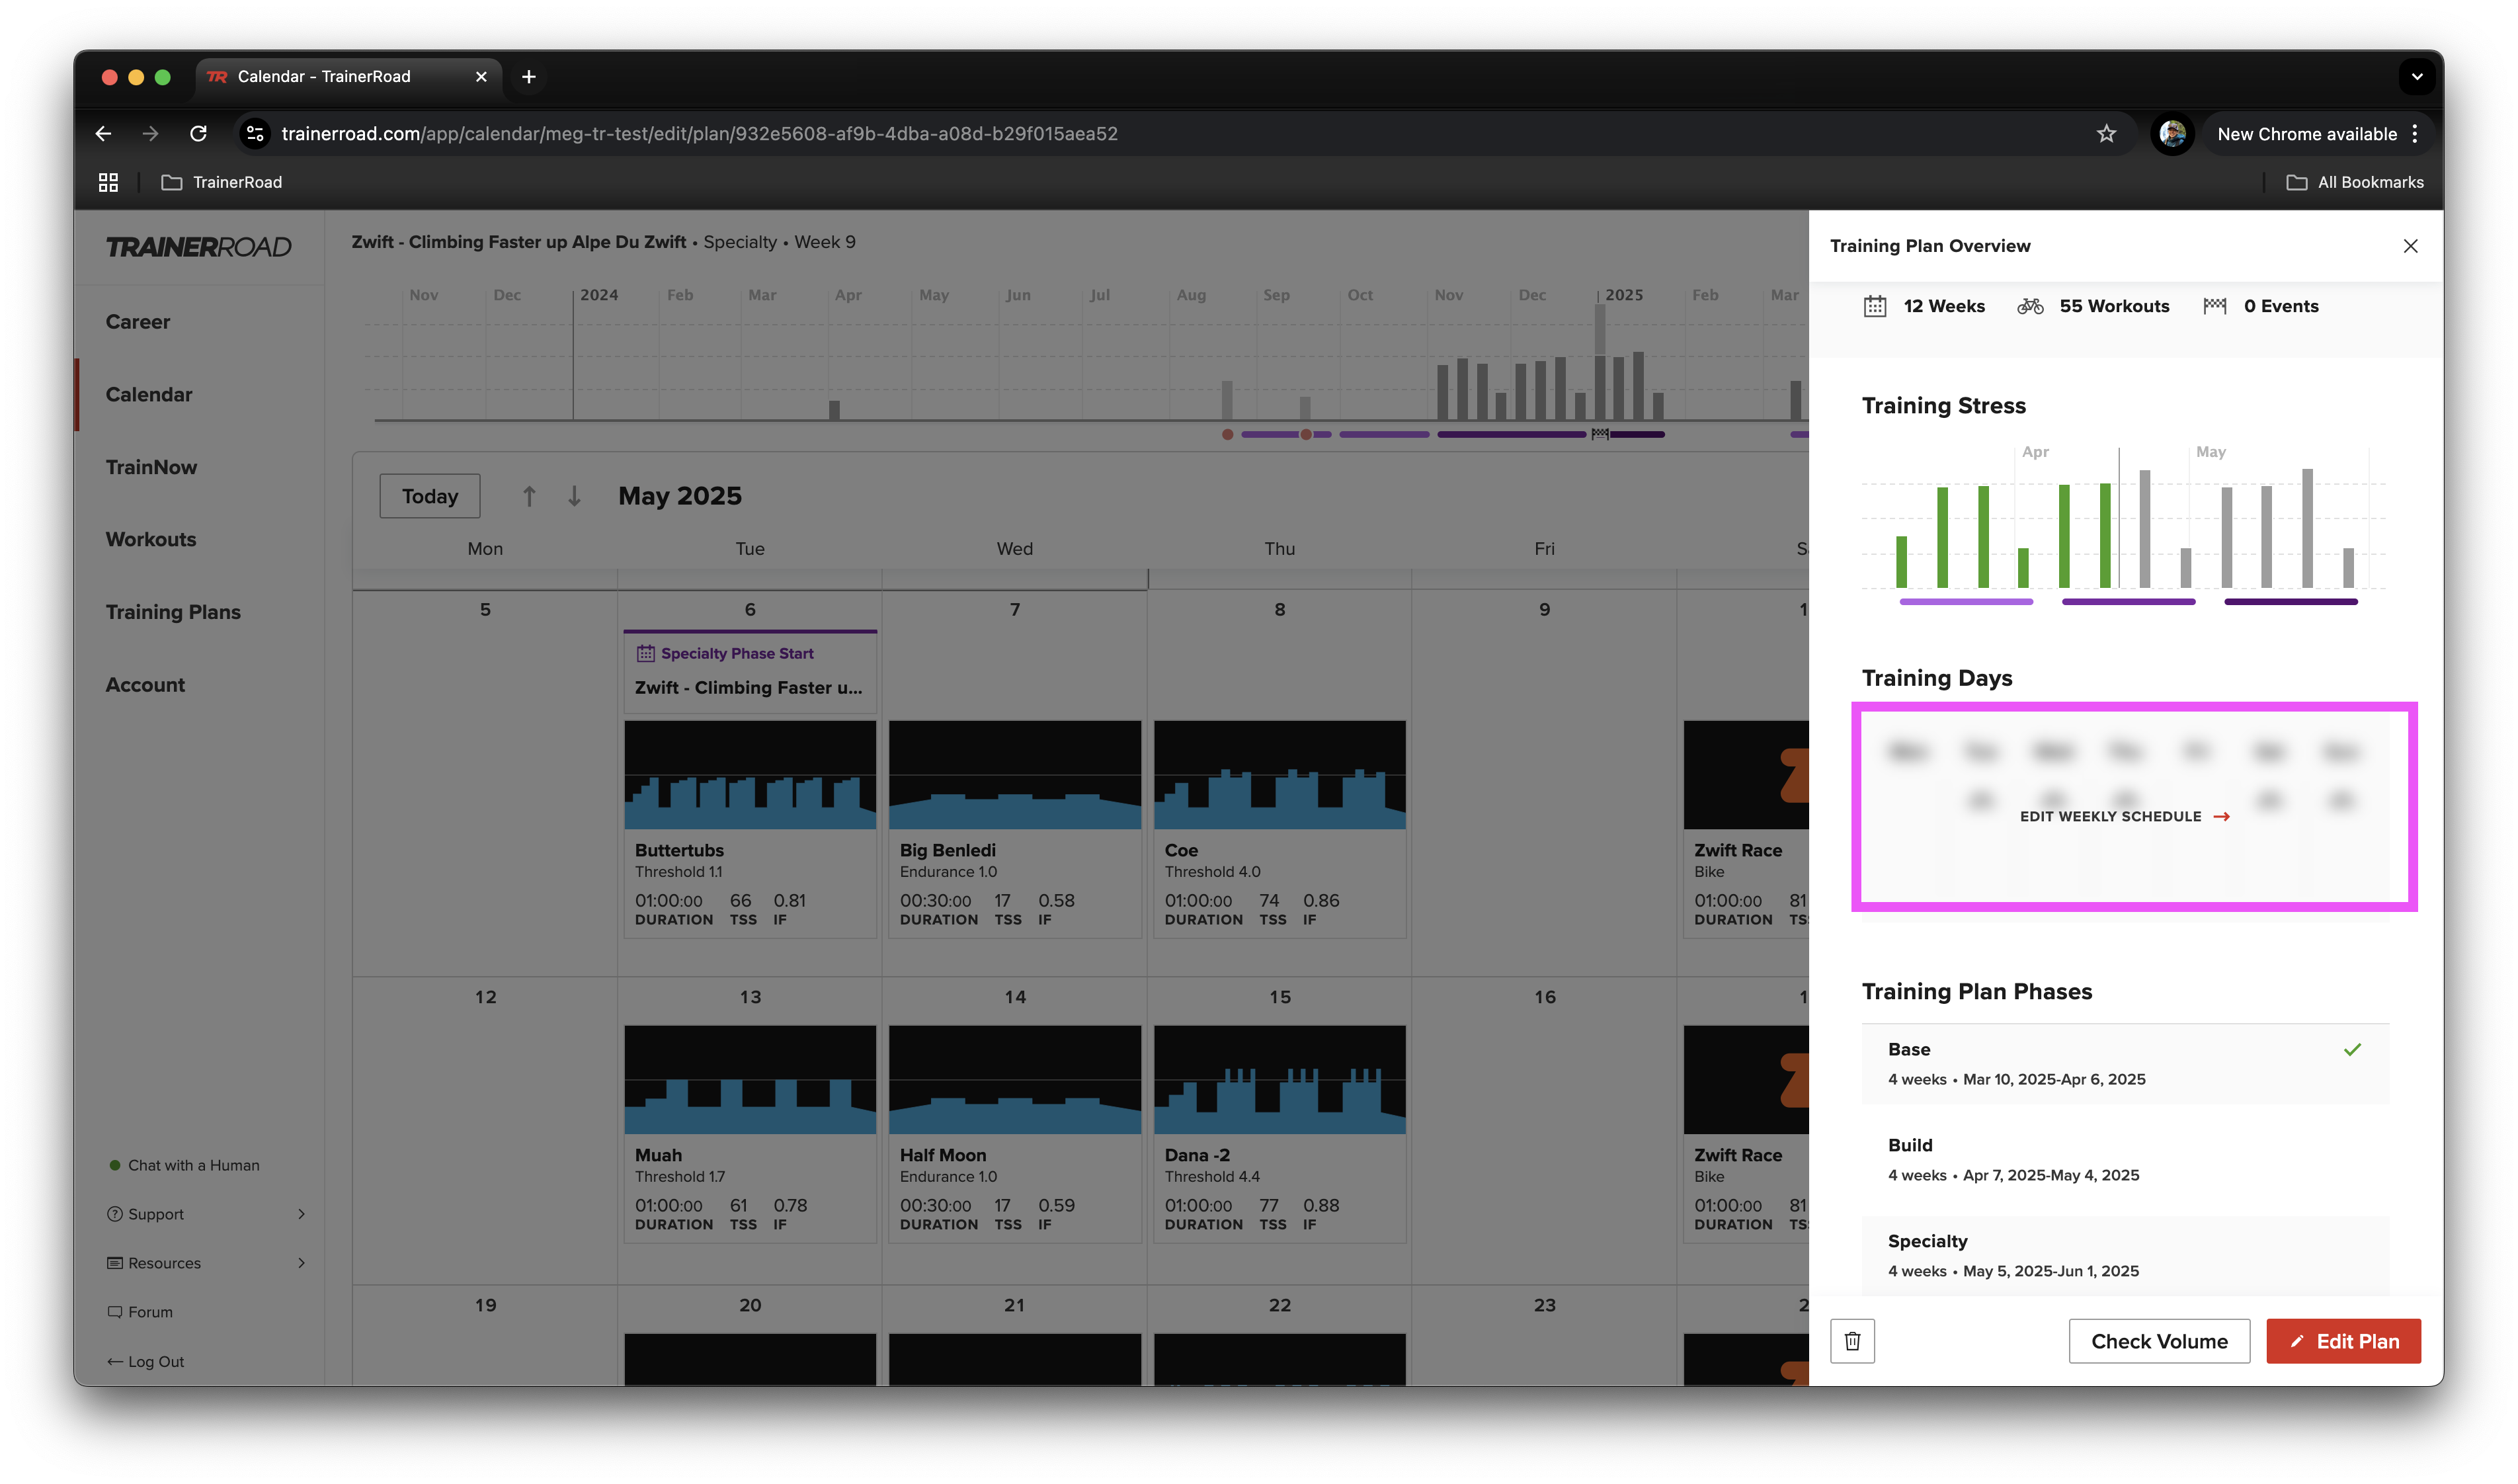Click the tallest stress bar near 2025
2518x1484 pixels.
click(1600, 362)
